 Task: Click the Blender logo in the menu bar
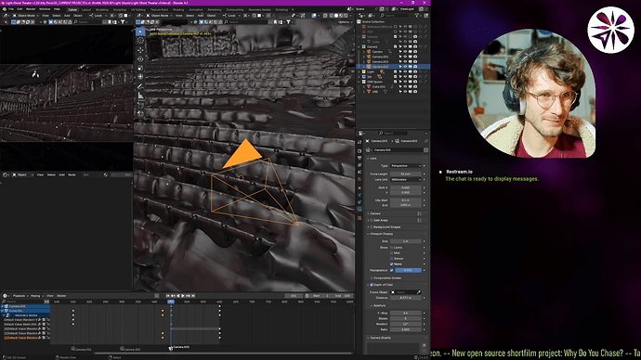tap(4, 9)
